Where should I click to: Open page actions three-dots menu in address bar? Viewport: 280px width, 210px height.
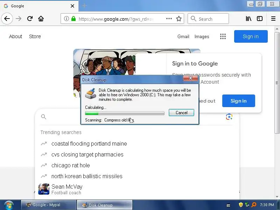(x=169, y=19)
